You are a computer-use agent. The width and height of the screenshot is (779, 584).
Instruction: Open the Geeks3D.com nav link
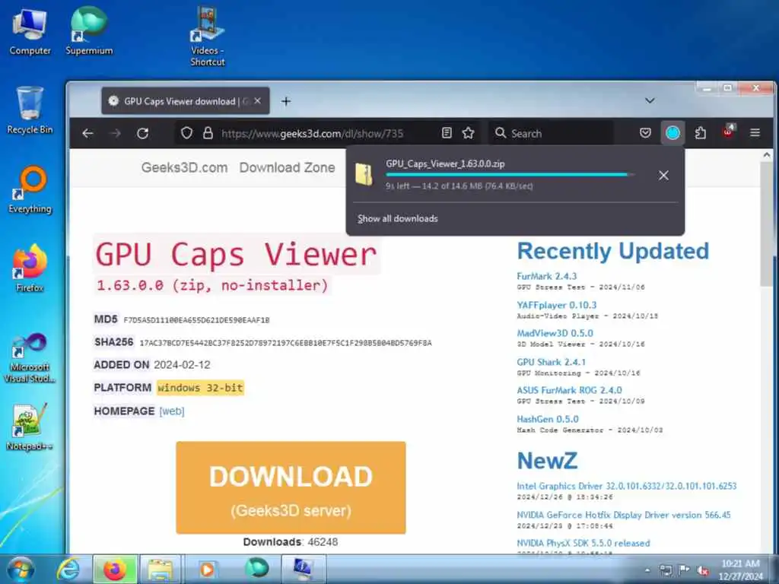click(x=184, y=168)
